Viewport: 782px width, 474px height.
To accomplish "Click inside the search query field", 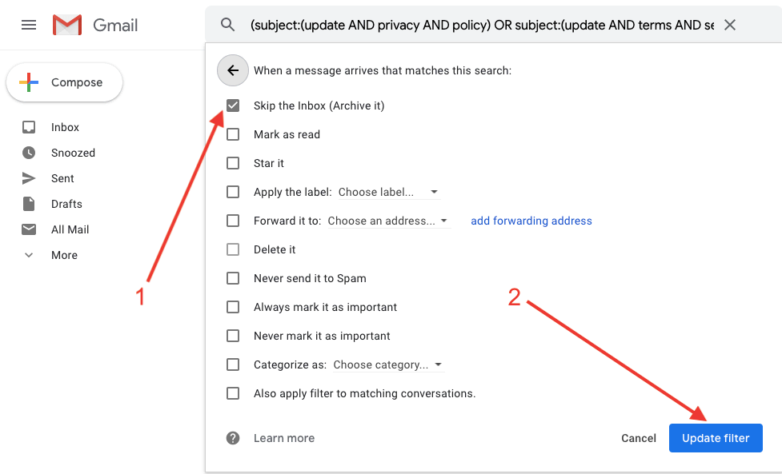I will pyautogui.click(x=482, y=25).
